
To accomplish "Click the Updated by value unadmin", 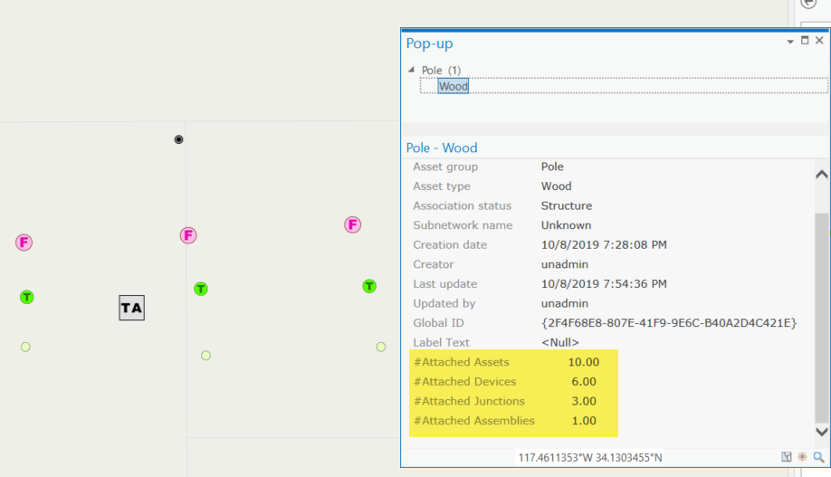I will click(565, 303).
